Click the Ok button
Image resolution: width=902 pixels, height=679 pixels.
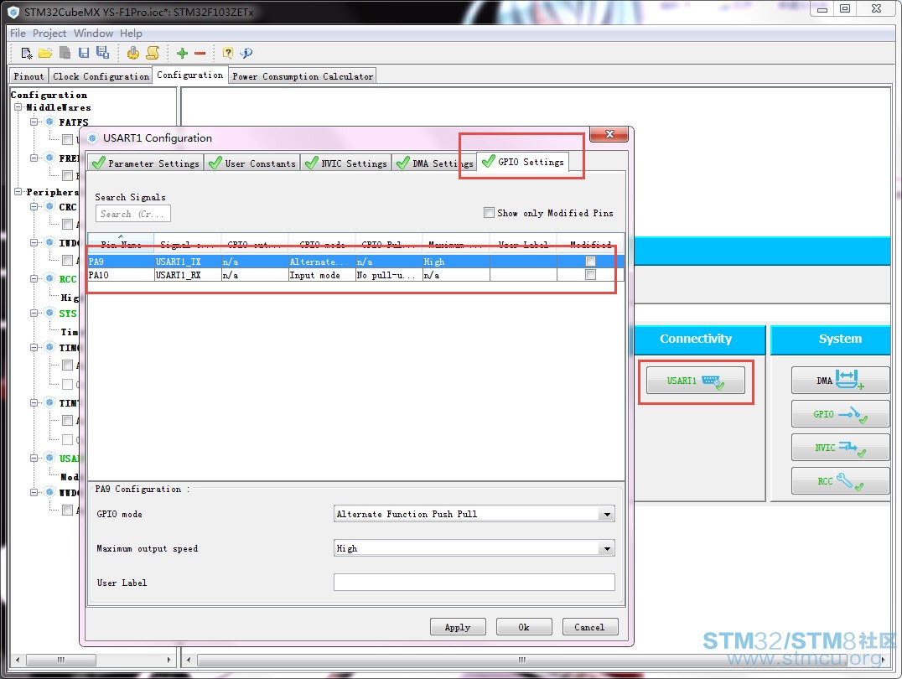tap(524, 627)
